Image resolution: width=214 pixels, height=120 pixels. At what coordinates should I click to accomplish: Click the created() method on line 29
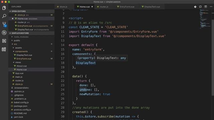[80, 112]
